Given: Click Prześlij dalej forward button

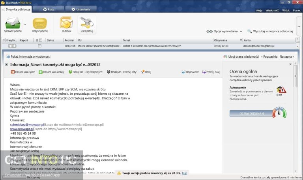Looking at the screenshot, I should pyautogui.click(x=211, y=72).
